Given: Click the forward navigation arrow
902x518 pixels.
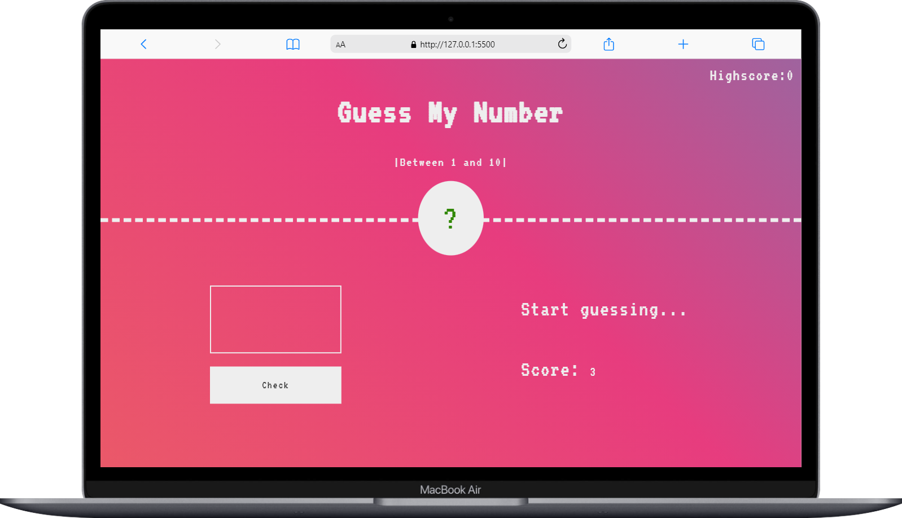Looking at the screenshot, I should pyautogui.click(x=217, y=44).
